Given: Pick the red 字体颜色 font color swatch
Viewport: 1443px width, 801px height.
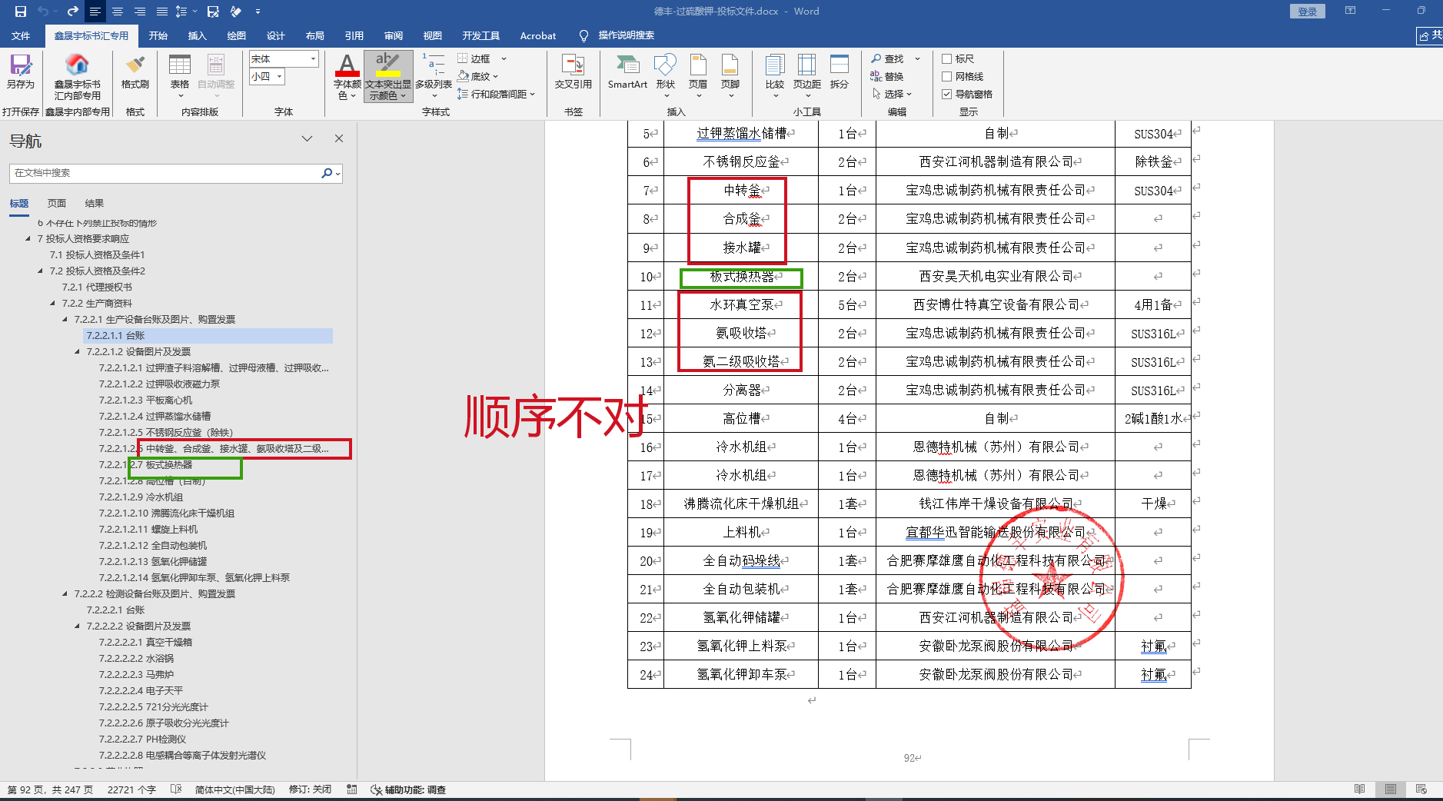Looking at the screenshot, I should coord(347,73).
